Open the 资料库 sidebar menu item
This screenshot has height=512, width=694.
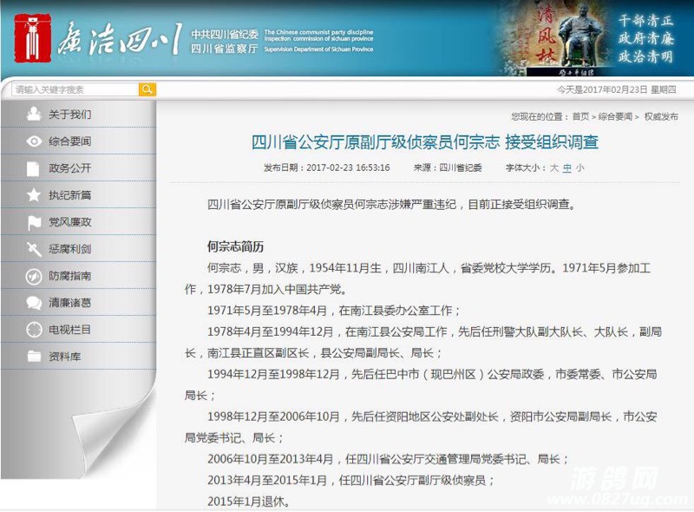65,357
